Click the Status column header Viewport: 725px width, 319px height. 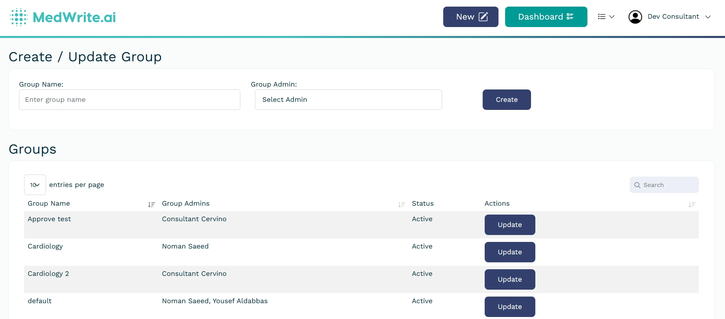(422, 203)
